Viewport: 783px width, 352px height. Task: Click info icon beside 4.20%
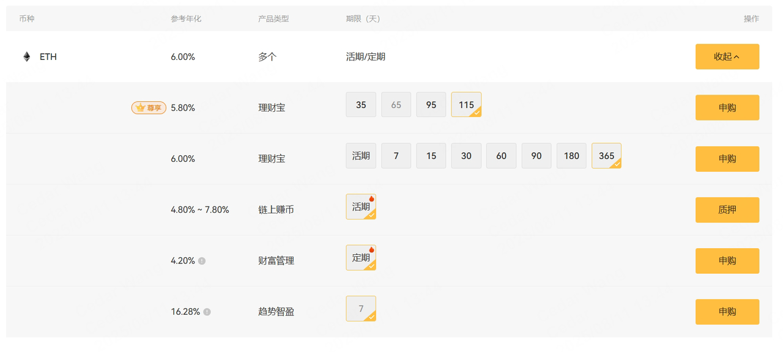202,261
